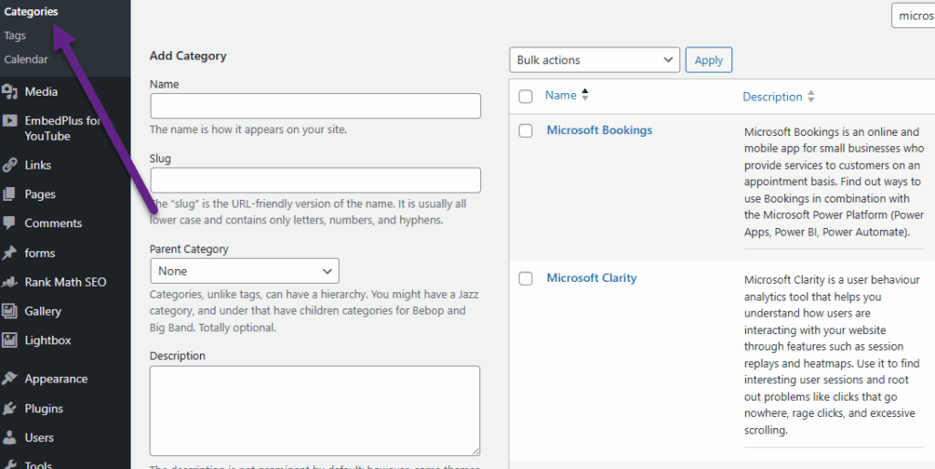Click into the category Name text field
The width and height of the screenshot is (935, 469).
[315, 106]
